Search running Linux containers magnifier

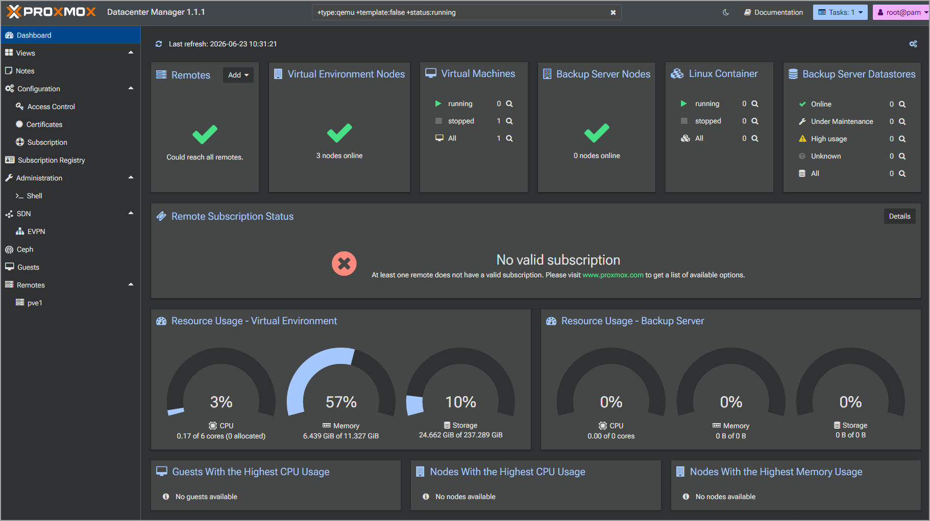click(755, 103)
